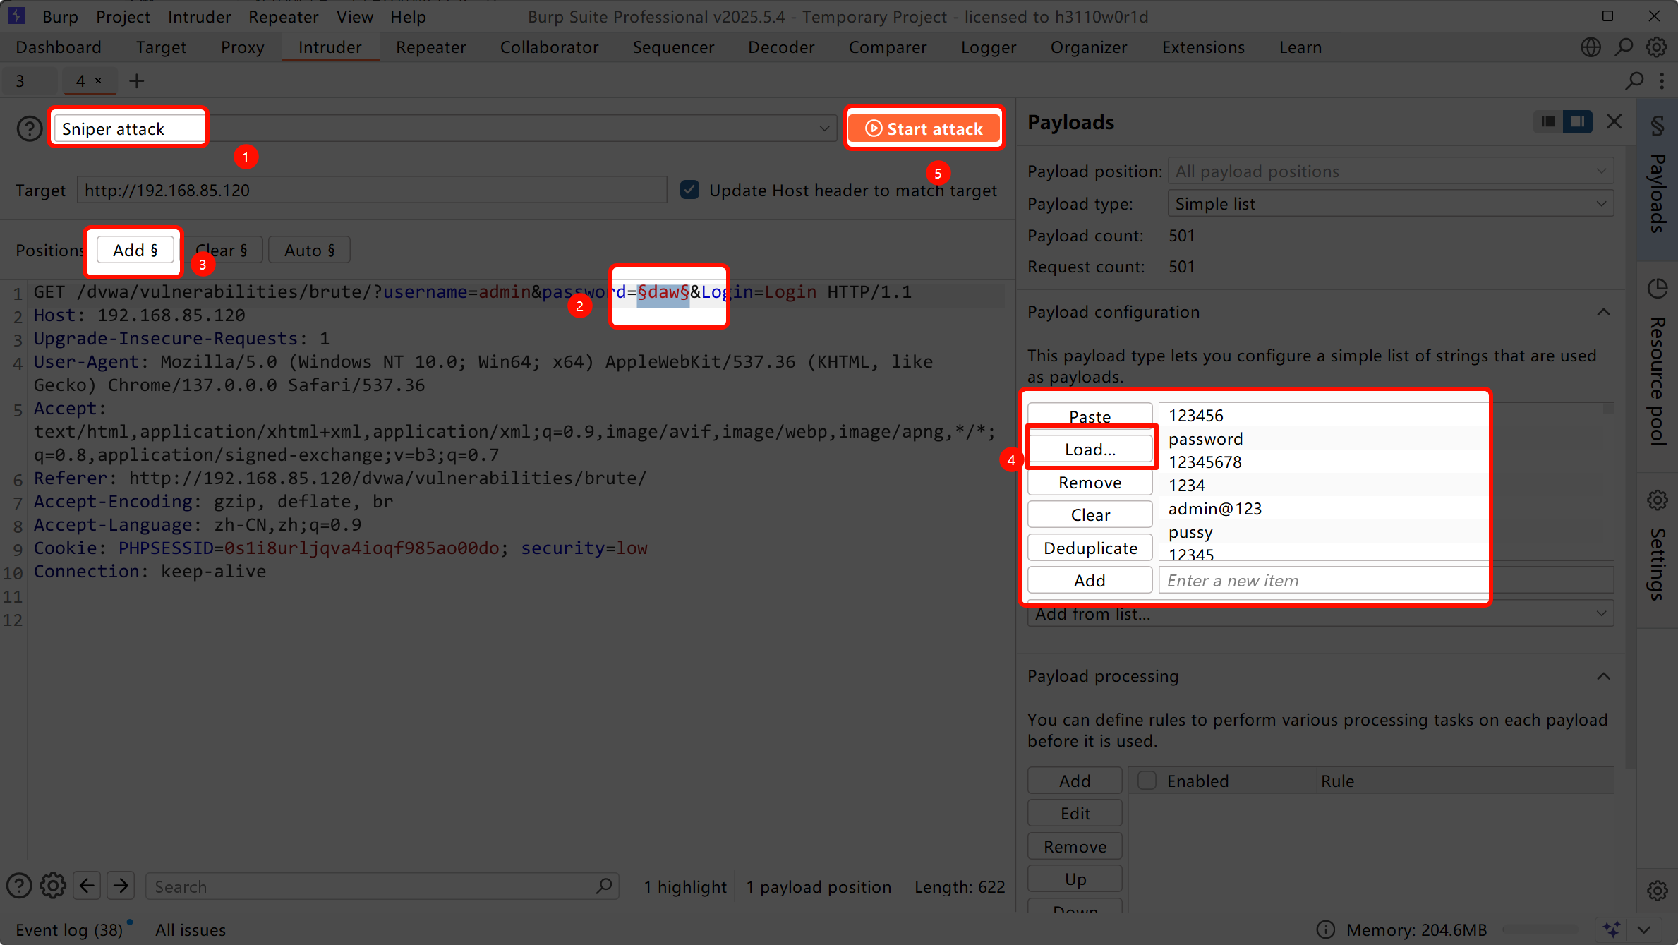The width and height of the screenshot is (1678, 945).
Task: Open the Payload type dropdown
Action: pyautogui.click(x=1390, y=204)
